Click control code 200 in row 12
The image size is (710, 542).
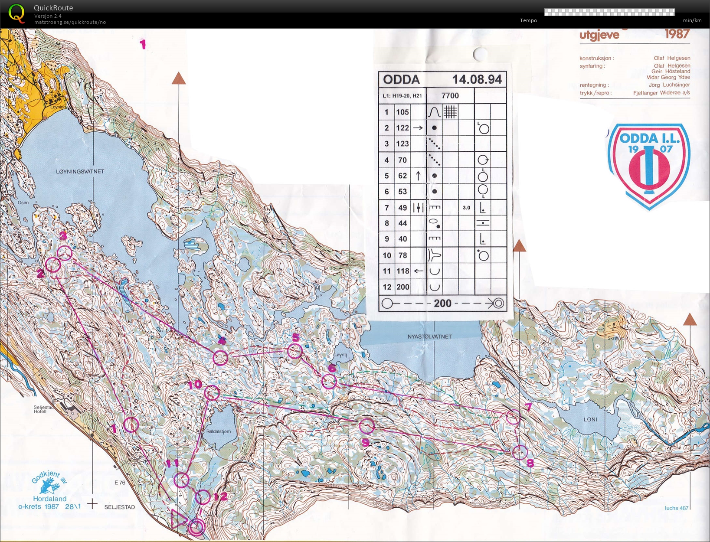pos(402,287)
